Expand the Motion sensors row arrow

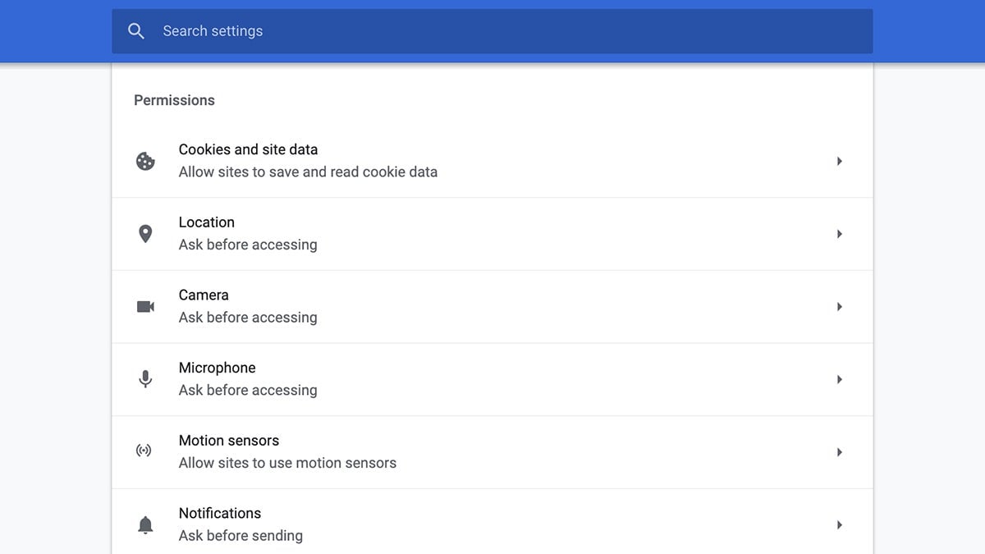[839, 451]
